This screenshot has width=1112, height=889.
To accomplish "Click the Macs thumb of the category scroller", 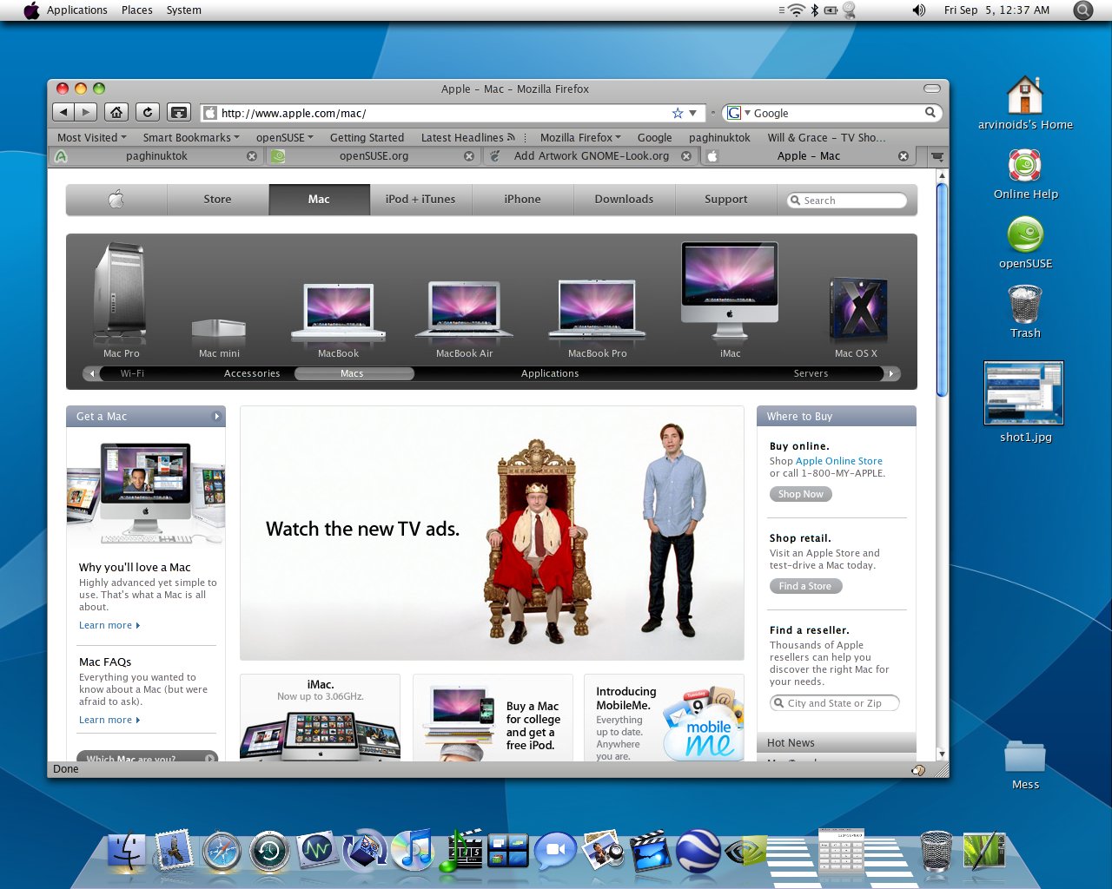I will pos(354,373).
